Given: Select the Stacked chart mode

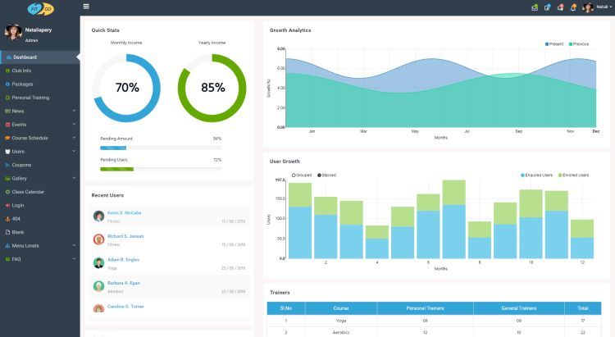Looking at the screenshot, I should pyautogui.click(x=326, y=175).
